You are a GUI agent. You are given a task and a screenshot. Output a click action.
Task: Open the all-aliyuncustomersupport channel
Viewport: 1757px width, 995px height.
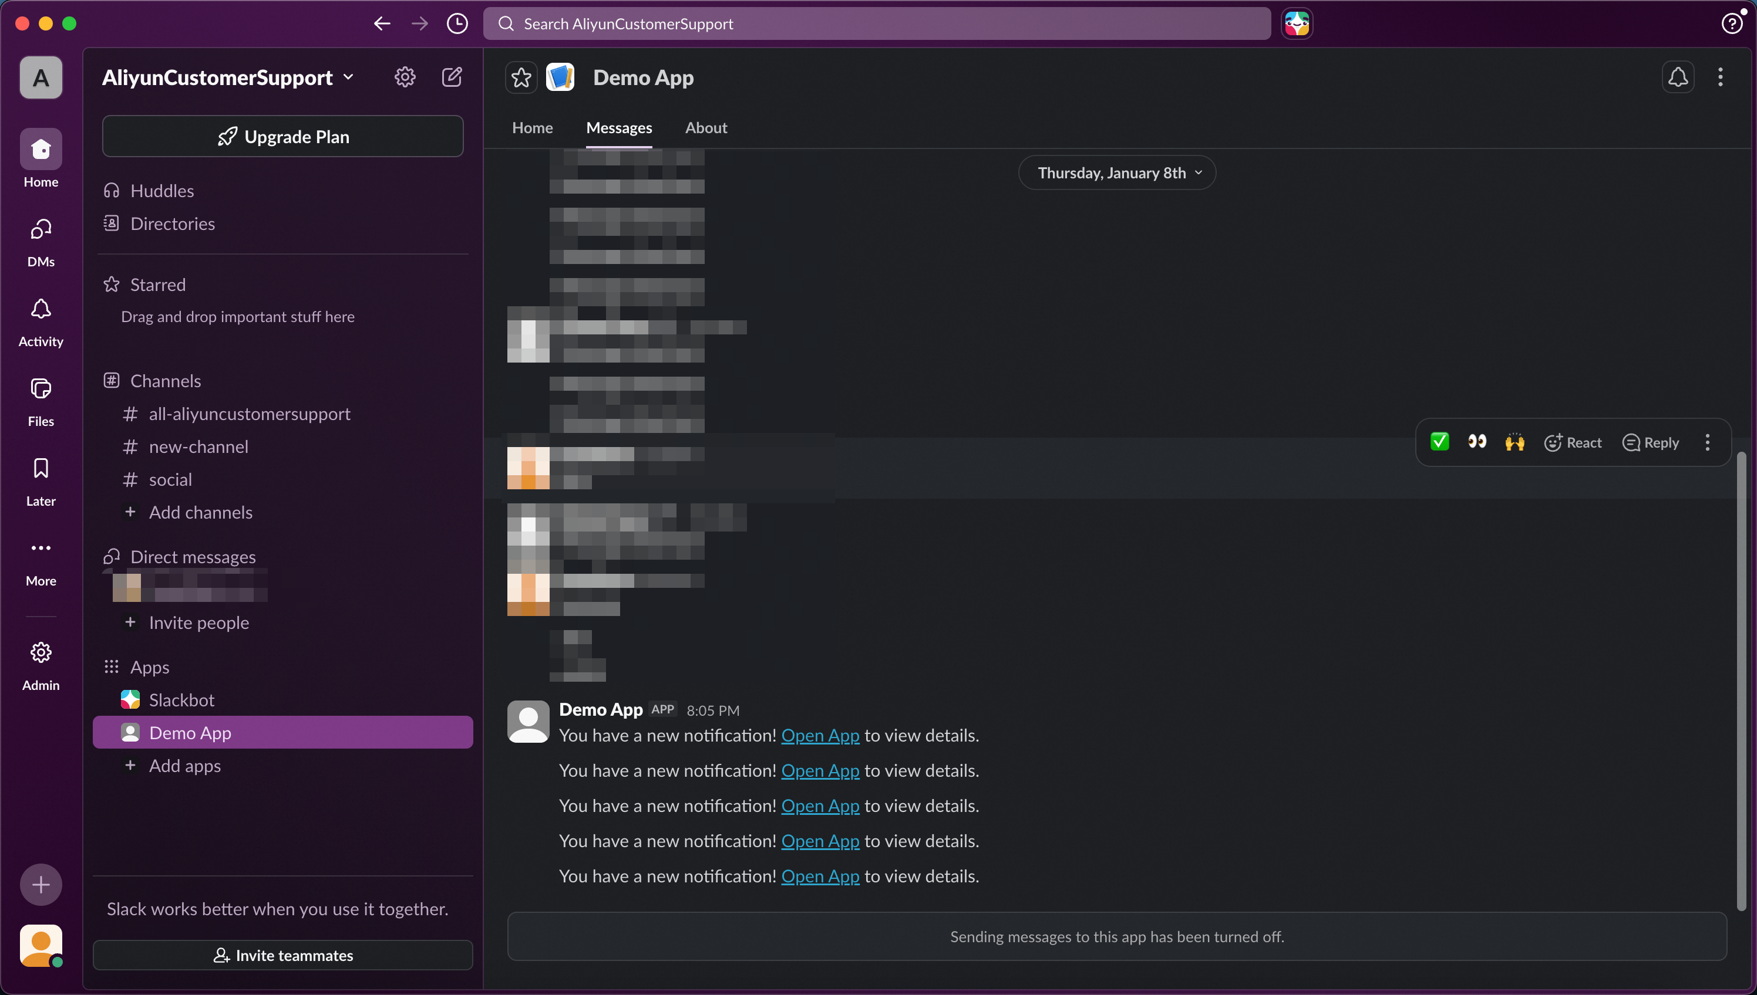(x=282, y=414)
